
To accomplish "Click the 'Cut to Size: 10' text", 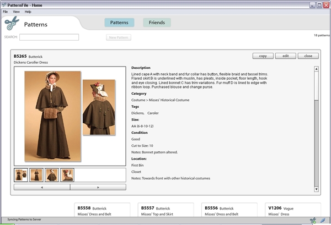I will [142, 146].
